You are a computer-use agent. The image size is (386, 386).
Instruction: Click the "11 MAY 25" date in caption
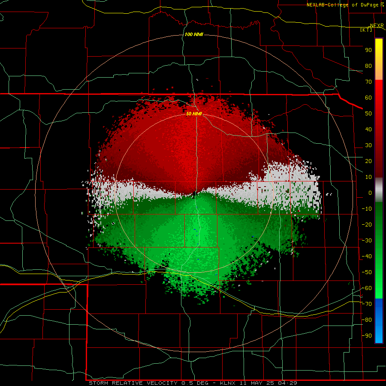257,383
